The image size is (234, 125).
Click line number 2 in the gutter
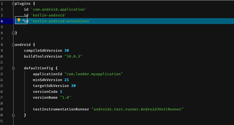[2, 9]
